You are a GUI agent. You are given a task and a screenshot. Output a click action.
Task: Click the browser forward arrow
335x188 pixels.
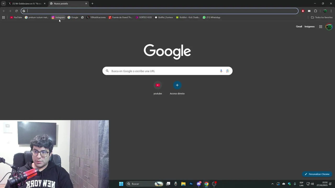tap(10, 11)
